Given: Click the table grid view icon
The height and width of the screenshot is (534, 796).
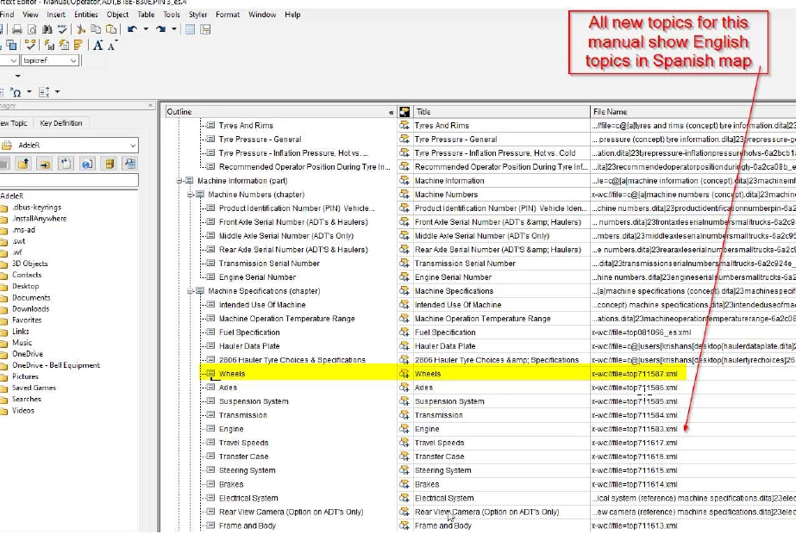Looking at the screenshot, I should pos(190,29).
